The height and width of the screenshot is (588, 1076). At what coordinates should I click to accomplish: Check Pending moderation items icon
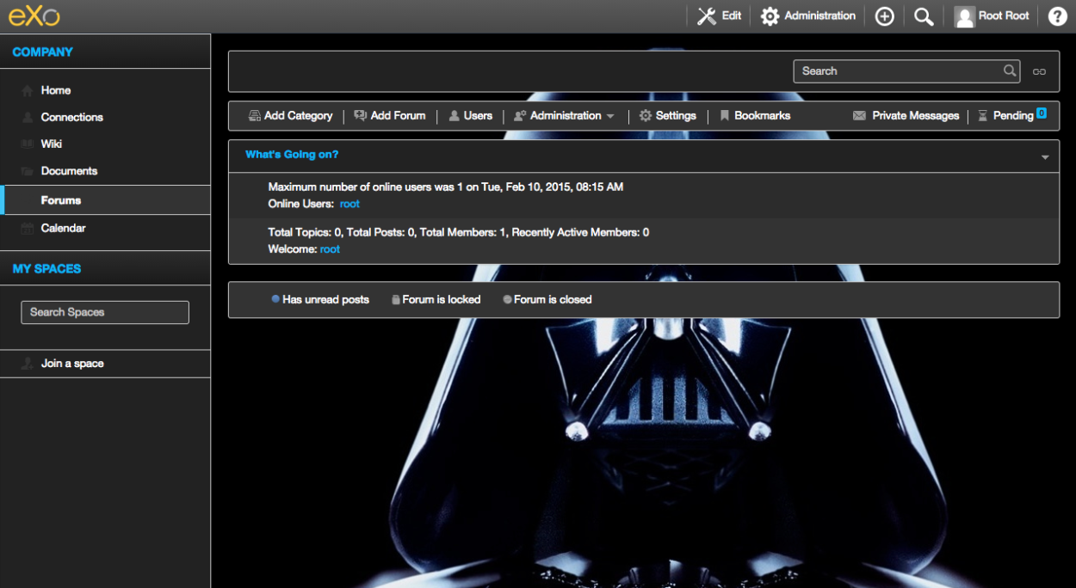pos(983,115)
